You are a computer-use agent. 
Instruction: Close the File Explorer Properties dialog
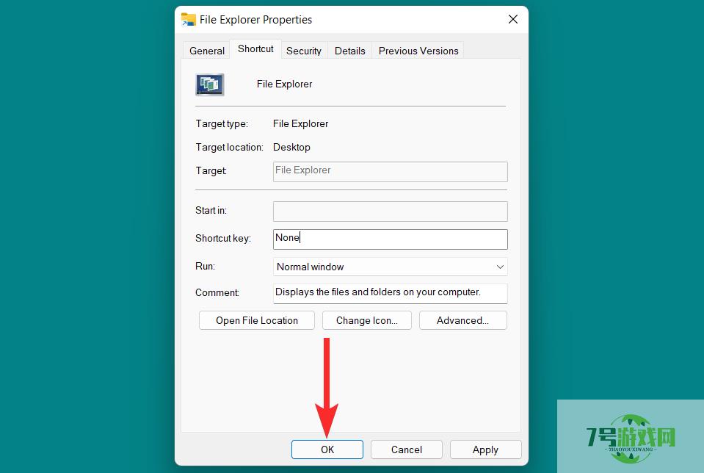point(512,19)
